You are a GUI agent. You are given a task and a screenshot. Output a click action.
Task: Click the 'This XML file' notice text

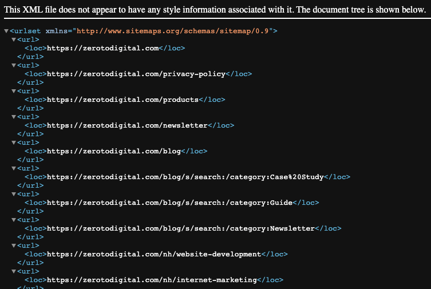click(215, 9)
